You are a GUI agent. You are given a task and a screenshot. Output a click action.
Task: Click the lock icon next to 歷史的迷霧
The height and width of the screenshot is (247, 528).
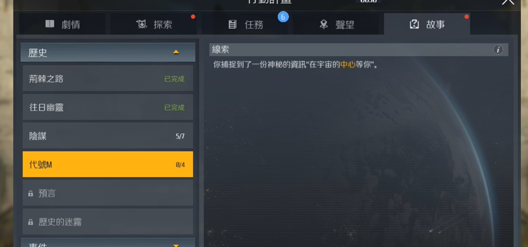point(30,222)
